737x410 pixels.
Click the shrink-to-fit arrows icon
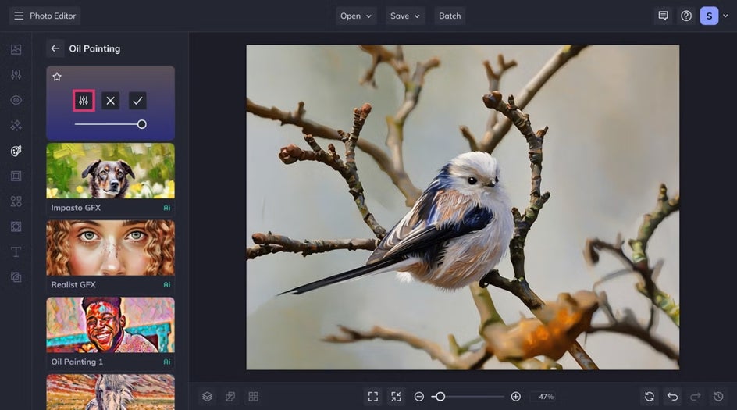pos(397,397)
